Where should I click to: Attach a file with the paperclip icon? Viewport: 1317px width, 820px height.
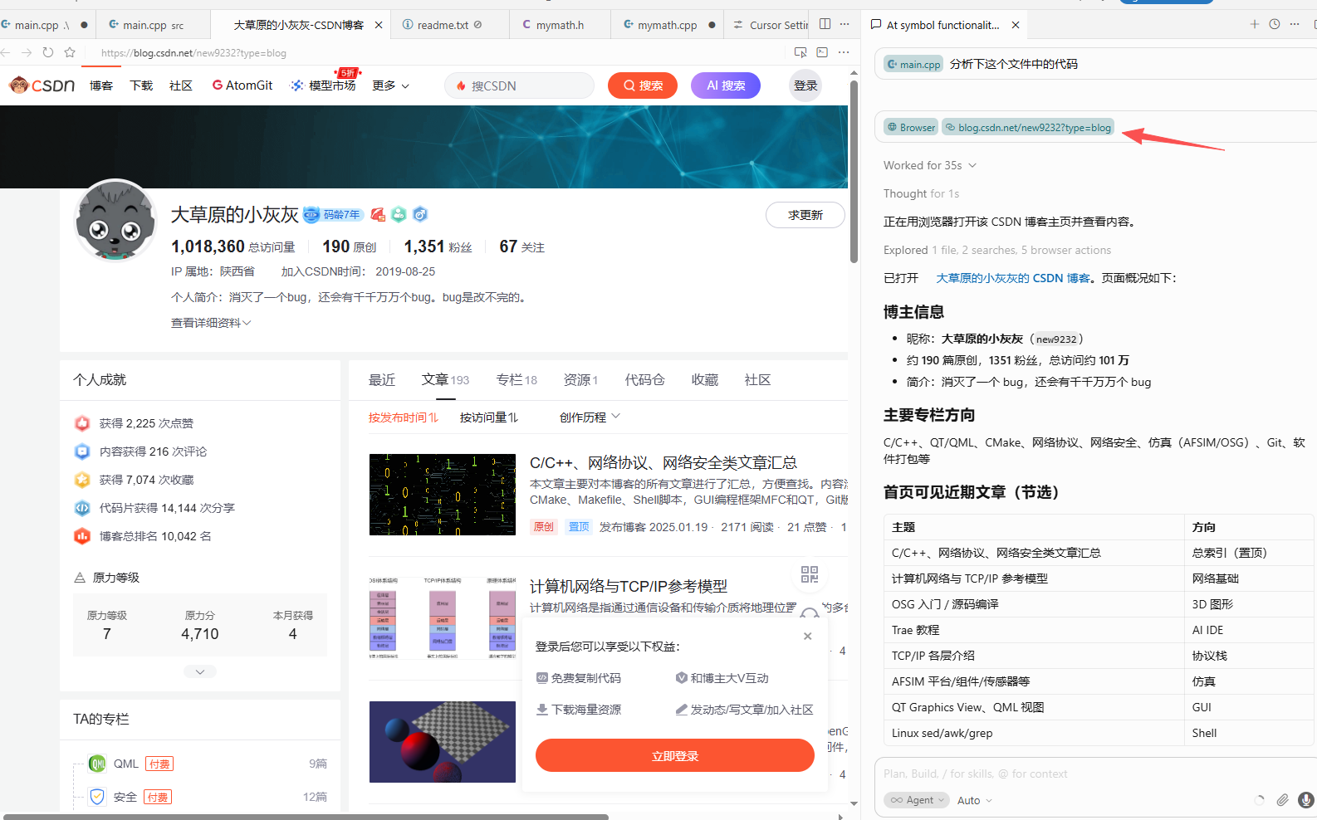pyautogui.click(x=1283, y=800)
